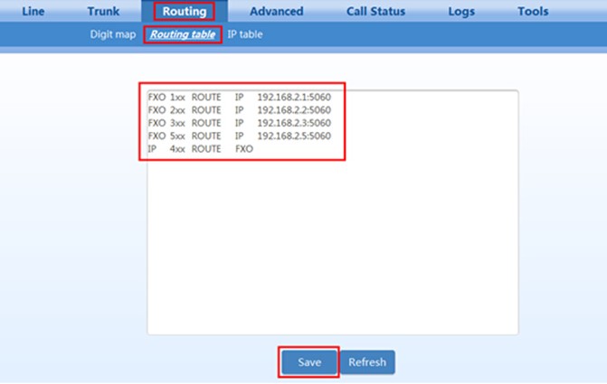Select the Routing tab

click(184, 12)
